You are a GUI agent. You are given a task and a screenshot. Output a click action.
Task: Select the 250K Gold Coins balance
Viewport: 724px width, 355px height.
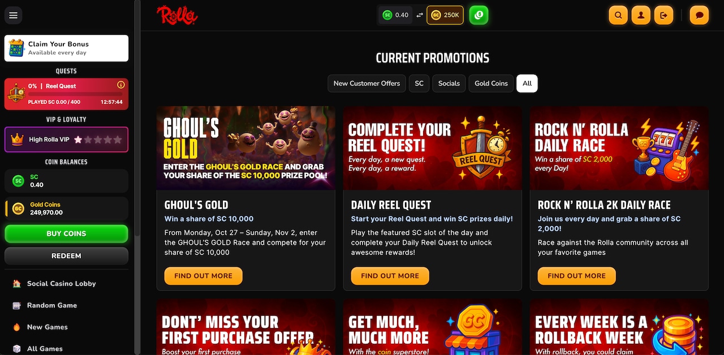tap(445, 15)
